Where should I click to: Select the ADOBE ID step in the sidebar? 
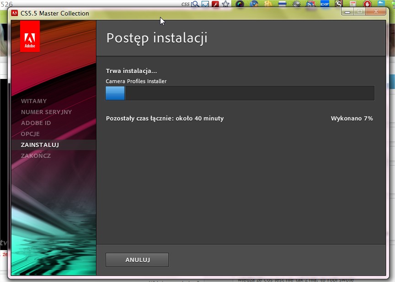[x=36, y=123]
